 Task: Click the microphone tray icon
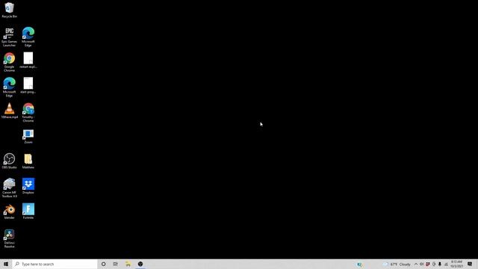coord(440,265)
